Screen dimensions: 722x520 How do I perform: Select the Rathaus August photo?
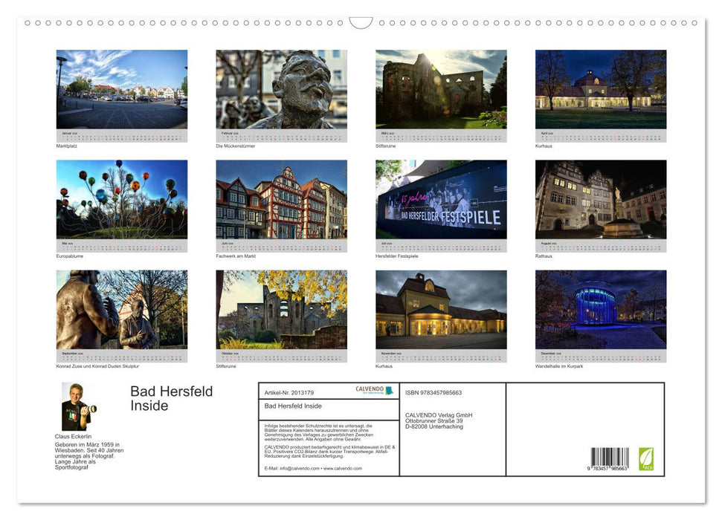tap(600, 201)
